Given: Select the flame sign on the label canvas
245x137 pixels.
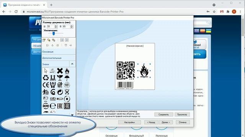Looking at the screenshot, I should [x=144, y=71].
